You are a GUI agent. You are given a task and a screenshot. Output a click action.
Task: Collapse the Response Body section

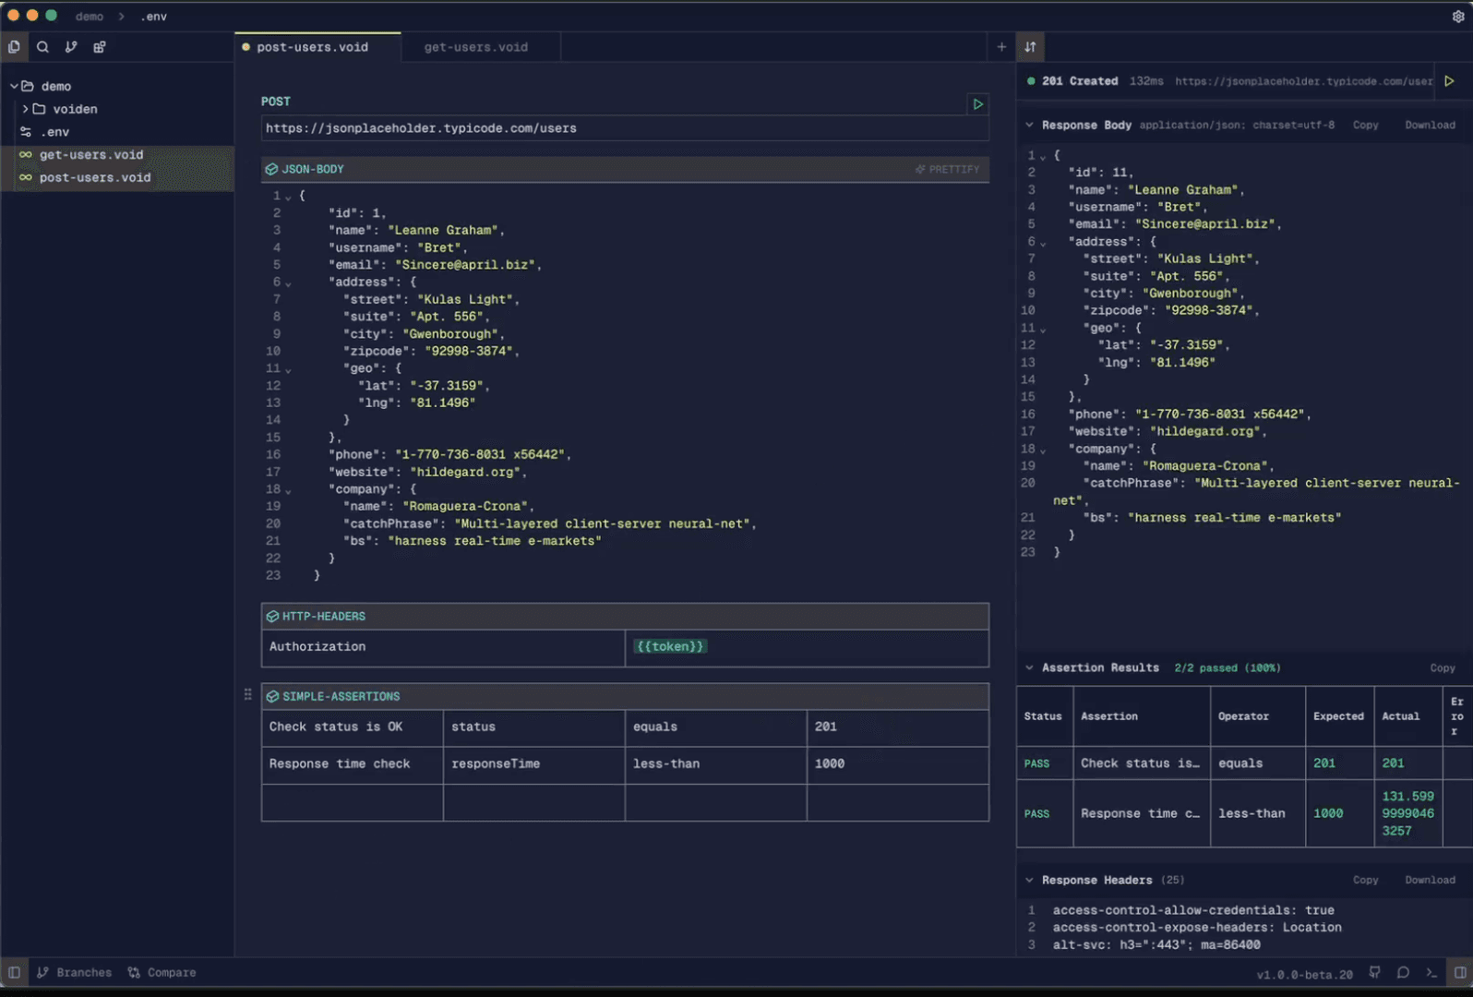click(1029, 125)
